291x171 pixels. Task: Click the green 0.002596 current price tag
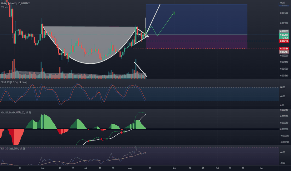(x=284, y=35)
